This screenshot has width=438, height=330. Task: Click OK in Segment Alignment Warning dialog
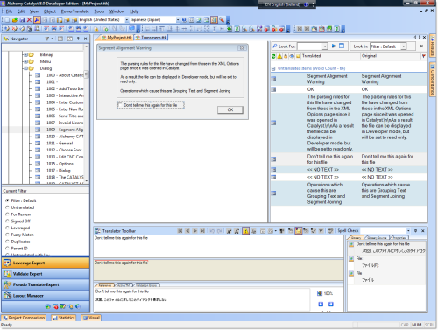click(x=230, y=109)
